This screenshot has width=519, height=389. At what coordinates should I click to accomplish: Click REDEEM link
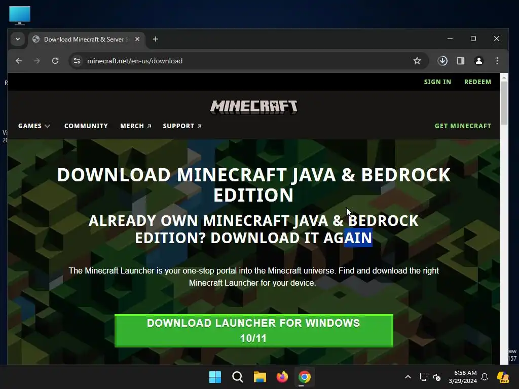(477, 82)
